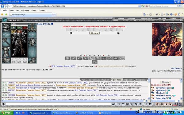Open the лог боя link
The height and width of the screenshot is (115, 184).
[176, 68]
